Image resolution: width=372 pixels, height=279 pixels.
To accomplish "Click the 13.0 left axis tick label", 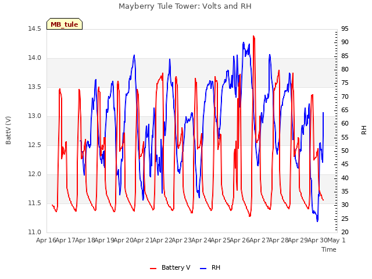I will tap(35, 116).
